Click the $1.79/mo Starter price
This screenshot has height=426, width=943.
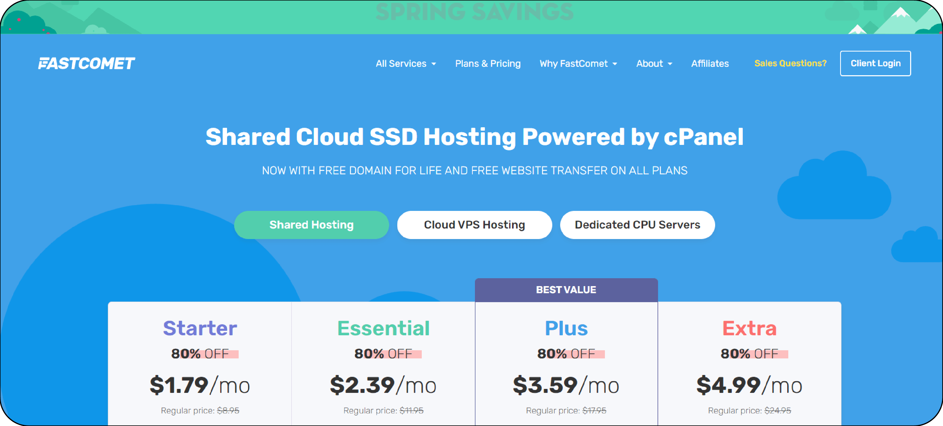pos(200,385)
